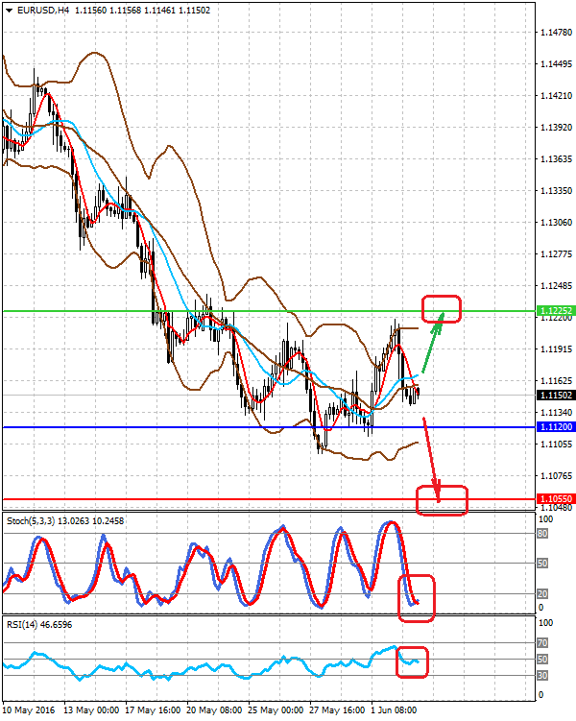Select the high price 1.11568 in header
The height and width of the screenshot is (721, 576).
coord(126,11)
